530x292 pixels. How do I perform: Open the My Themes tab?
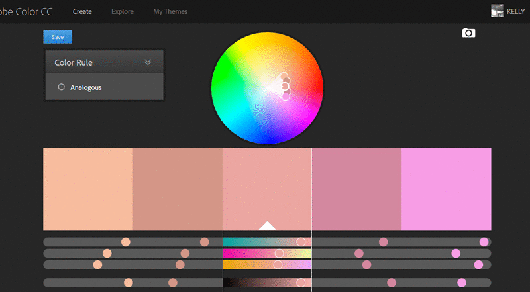click(170, 11)
